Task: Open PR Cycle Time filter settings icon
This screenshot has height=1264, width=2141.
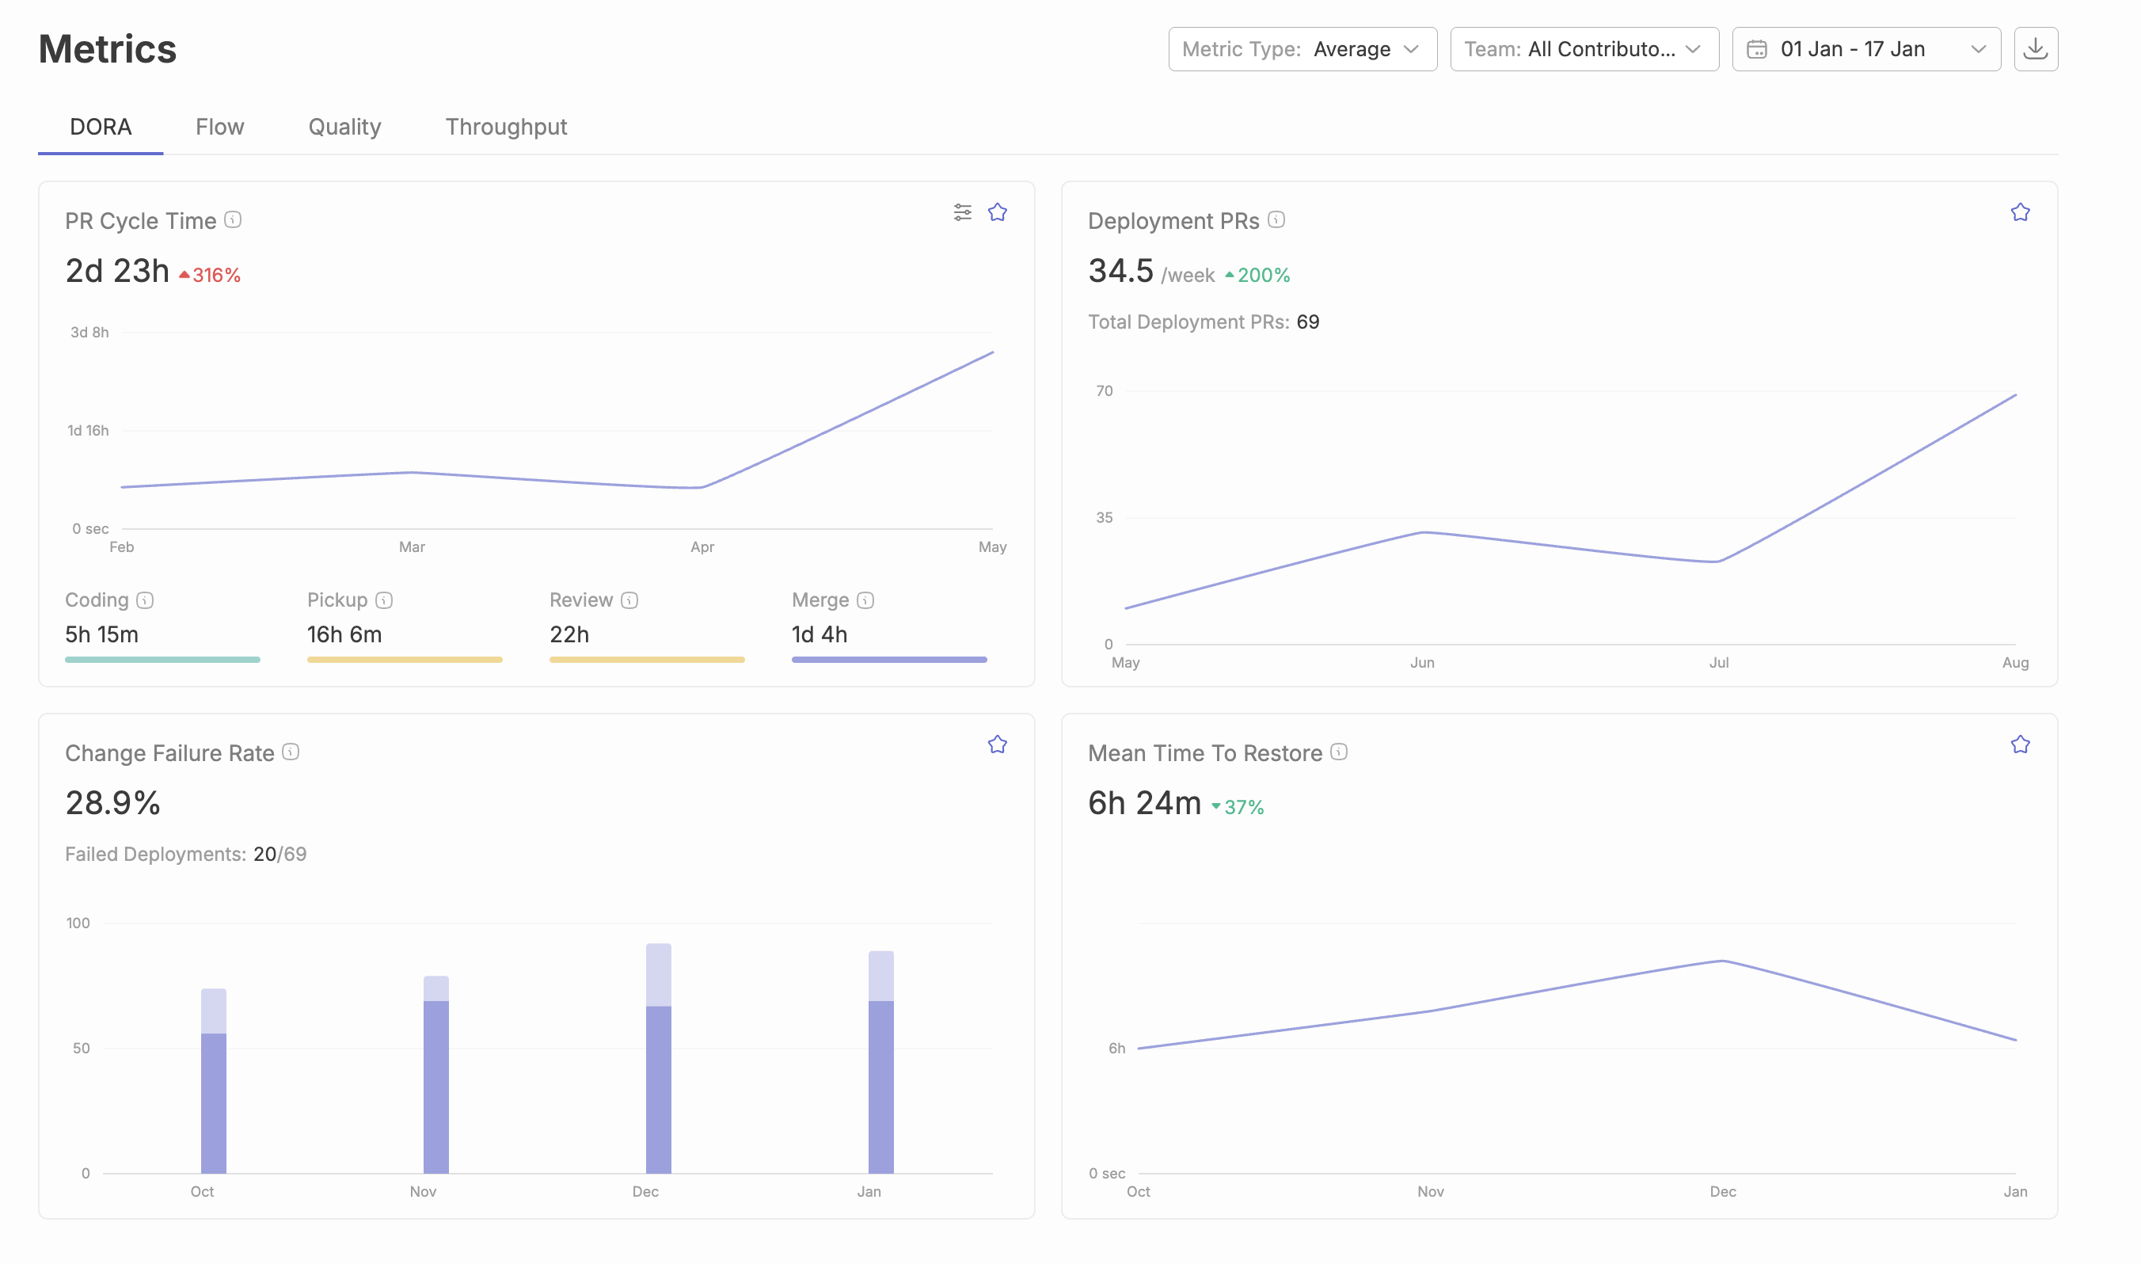Action: click(962, 212)
